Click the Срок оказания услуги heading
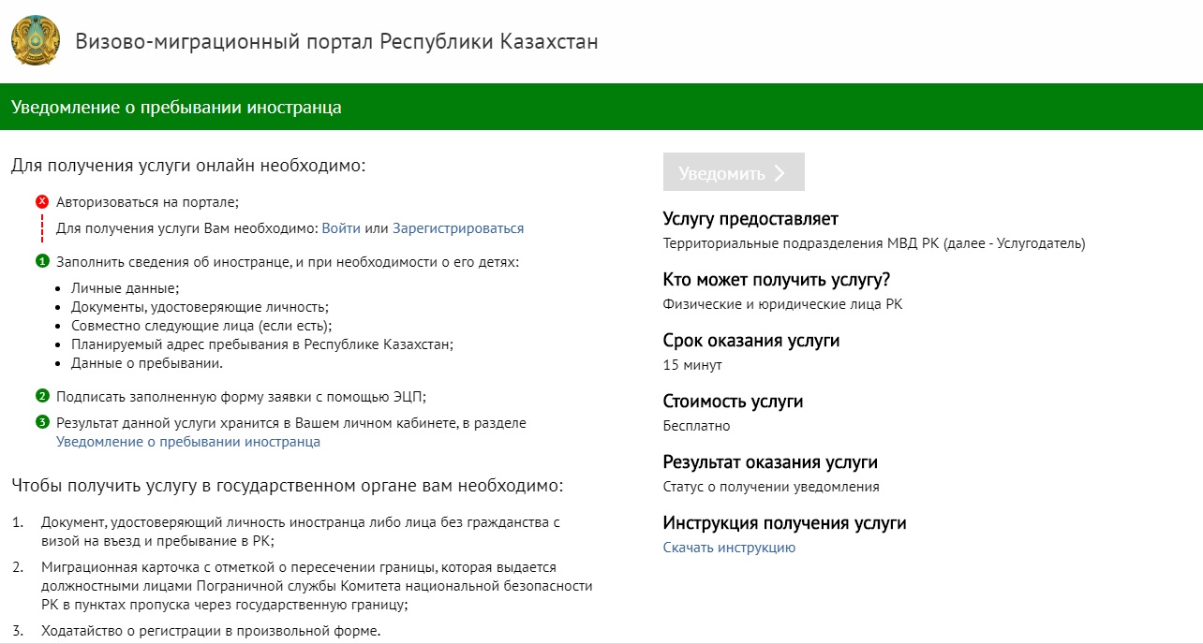Image resolution: width=1203 pixels, height=644 pixels. pyautogui.click(x=750, y=341)
